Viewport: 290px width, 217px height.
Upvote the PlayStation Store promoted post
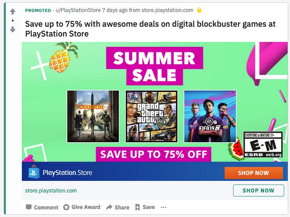click(12, 12)
